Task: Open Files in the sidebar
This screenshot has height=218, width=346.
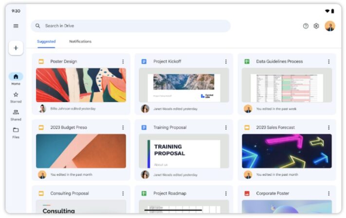Action: tap(16, 133)
